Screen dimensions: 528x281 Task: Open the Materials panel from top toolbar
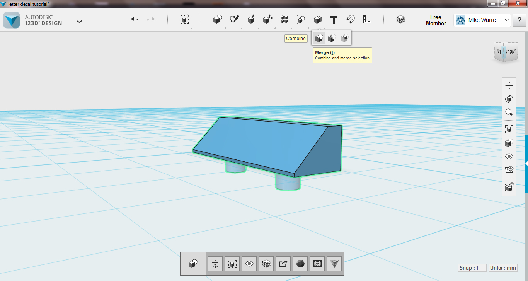tap(400, 19)
